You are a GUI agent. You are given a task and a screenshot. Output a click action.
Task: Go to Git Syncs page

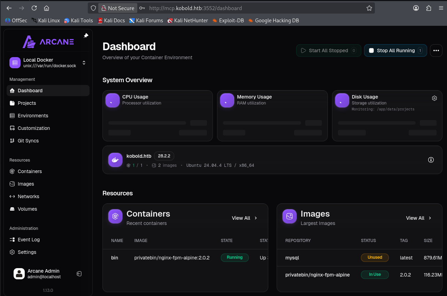click(28, 141)
